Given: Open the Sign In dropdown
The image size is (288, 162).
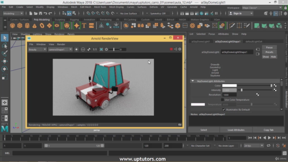Looking at the screenshot, I should (241, 13).
